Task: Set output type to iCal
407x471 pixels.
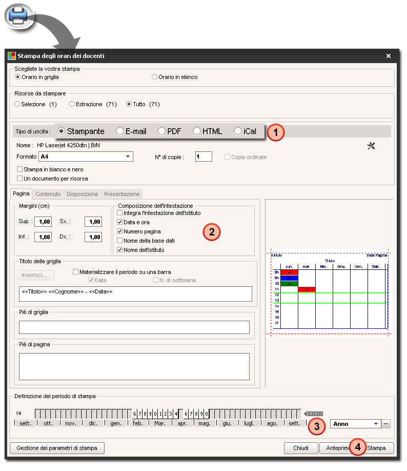Action: (246, 131)
